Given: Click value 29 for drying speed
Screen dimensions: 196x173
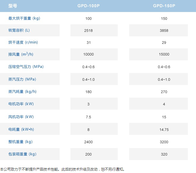Looking at the screenshot, I should pyautogui.click(x=164, y=43).
